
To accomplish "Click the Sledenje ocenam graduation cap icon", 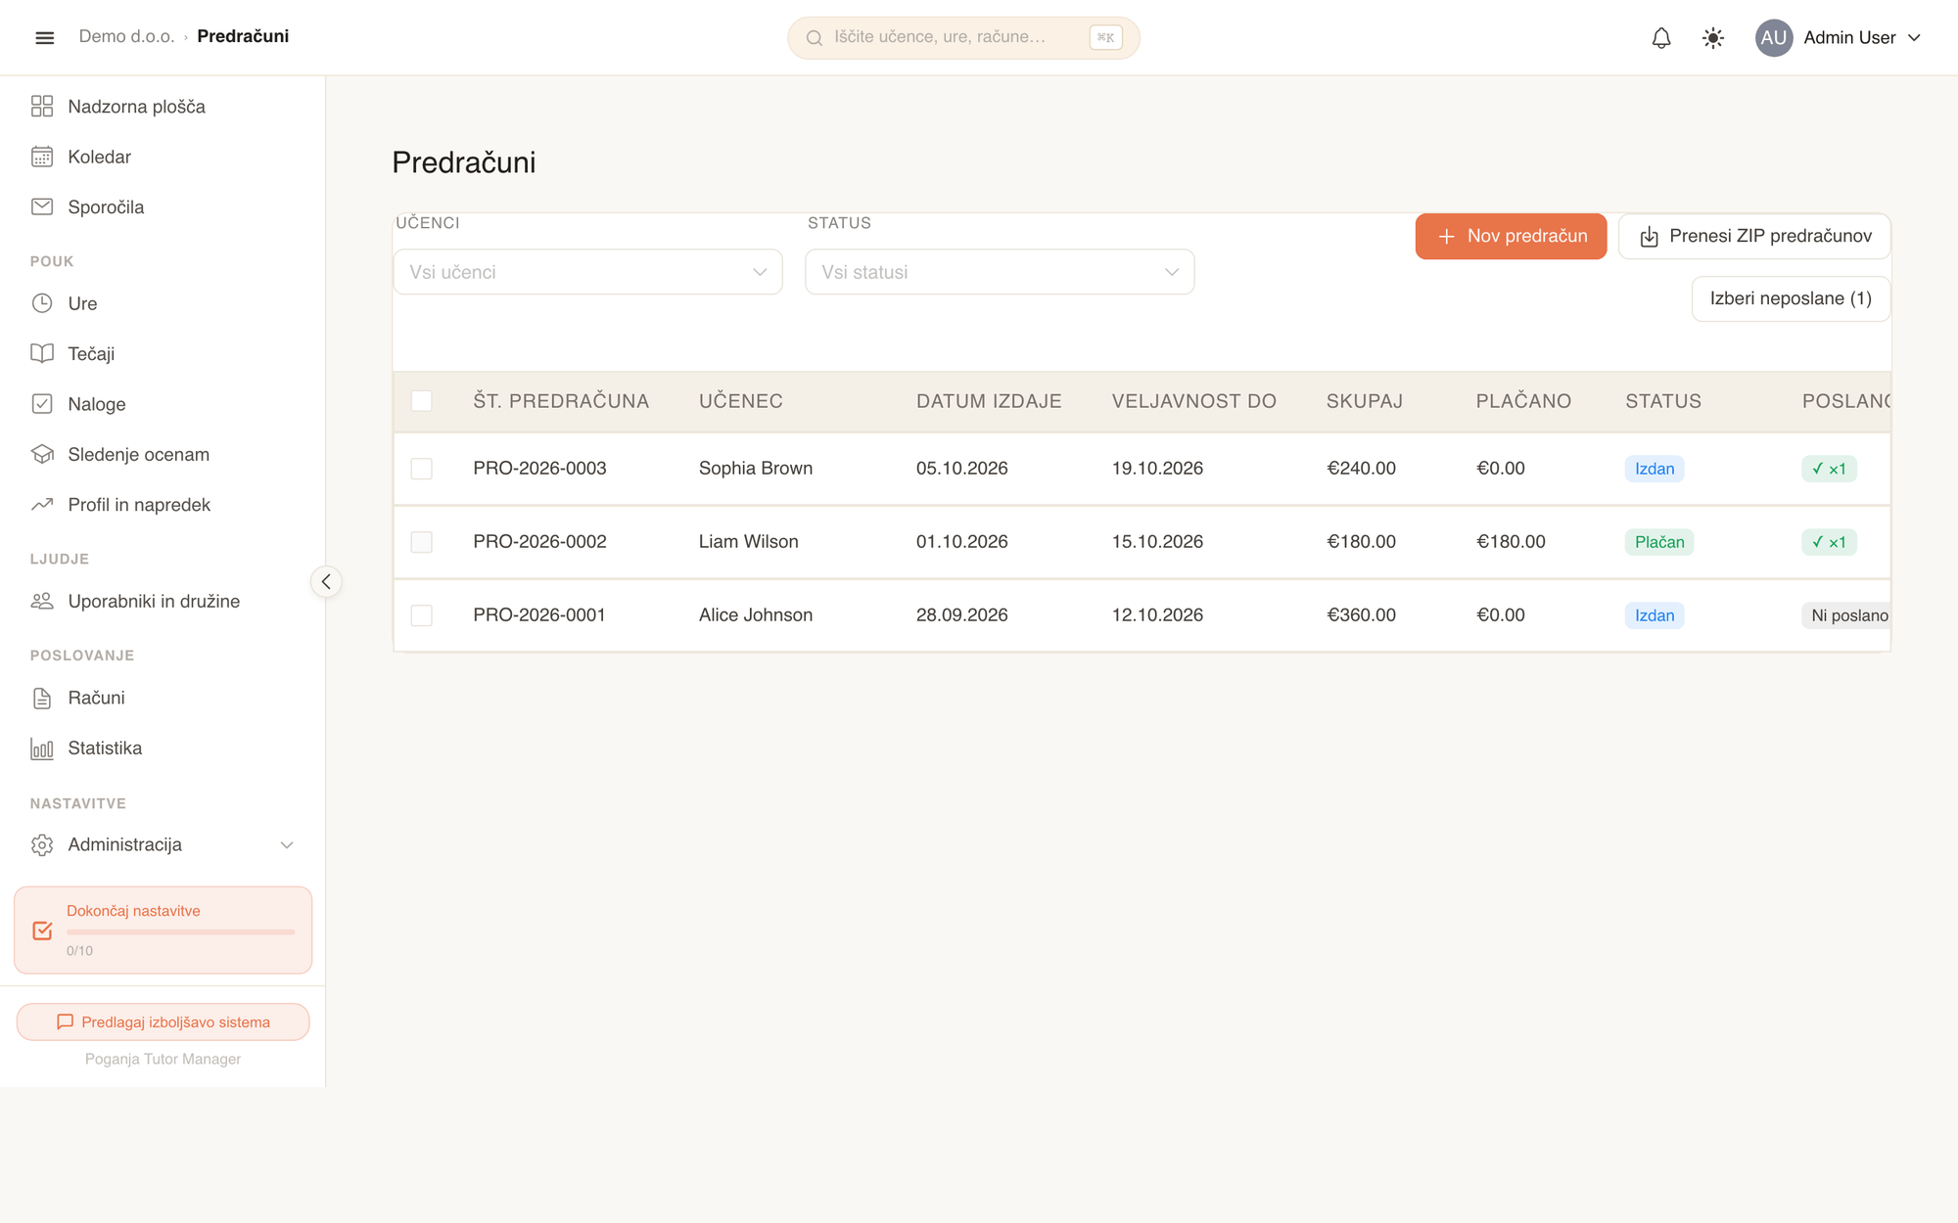I will point(42,455).
